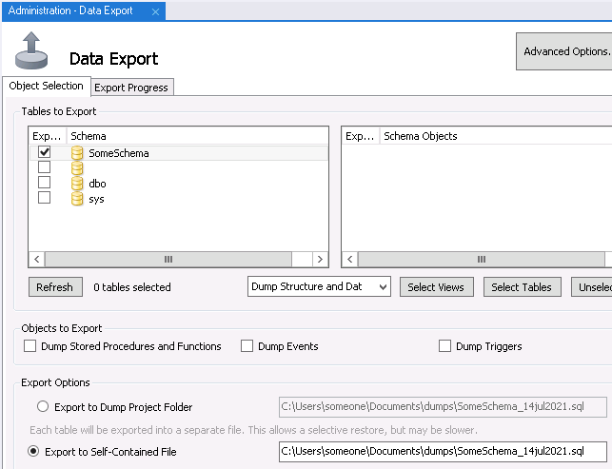Switch to the Export Progress tab

[131, 88]
